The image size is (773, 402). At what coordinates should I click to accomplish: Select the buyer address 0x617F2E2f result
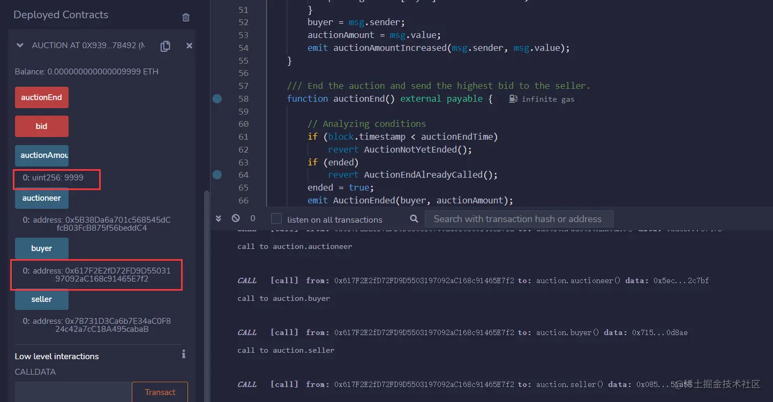[x=97, y=275]
